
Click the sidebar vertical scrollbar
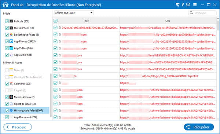(x=51, y=95)
